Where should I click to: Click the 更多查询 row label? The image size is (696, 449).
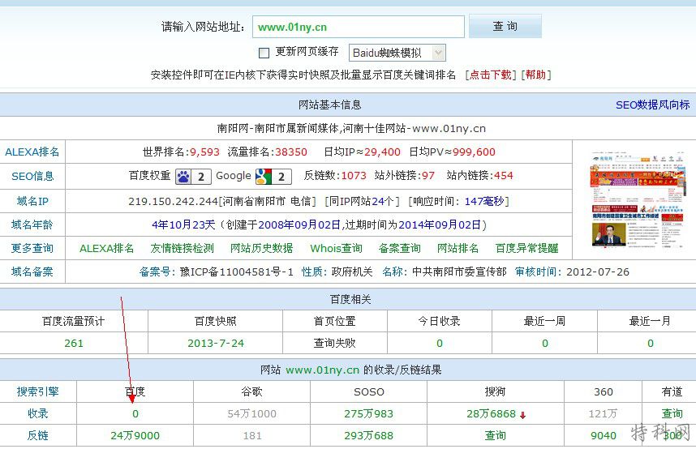(32, 248)
